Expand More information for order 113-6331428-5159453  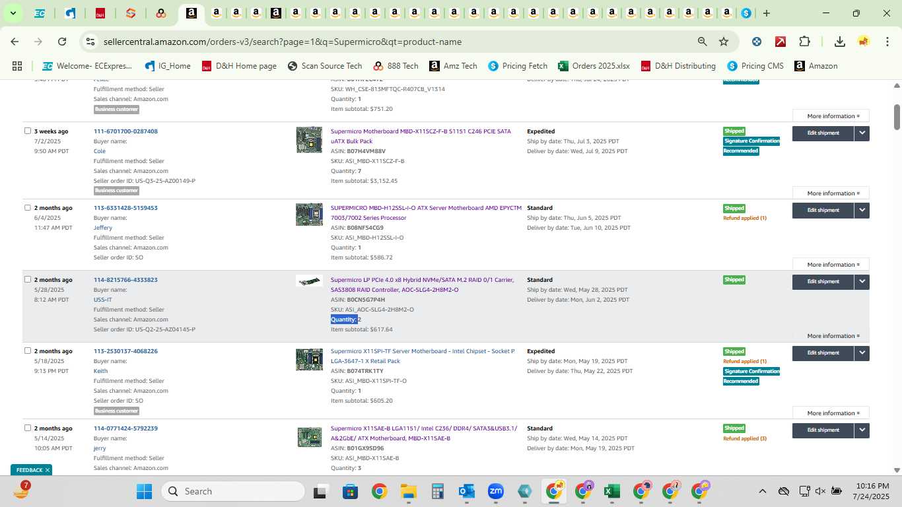point(831,265)
